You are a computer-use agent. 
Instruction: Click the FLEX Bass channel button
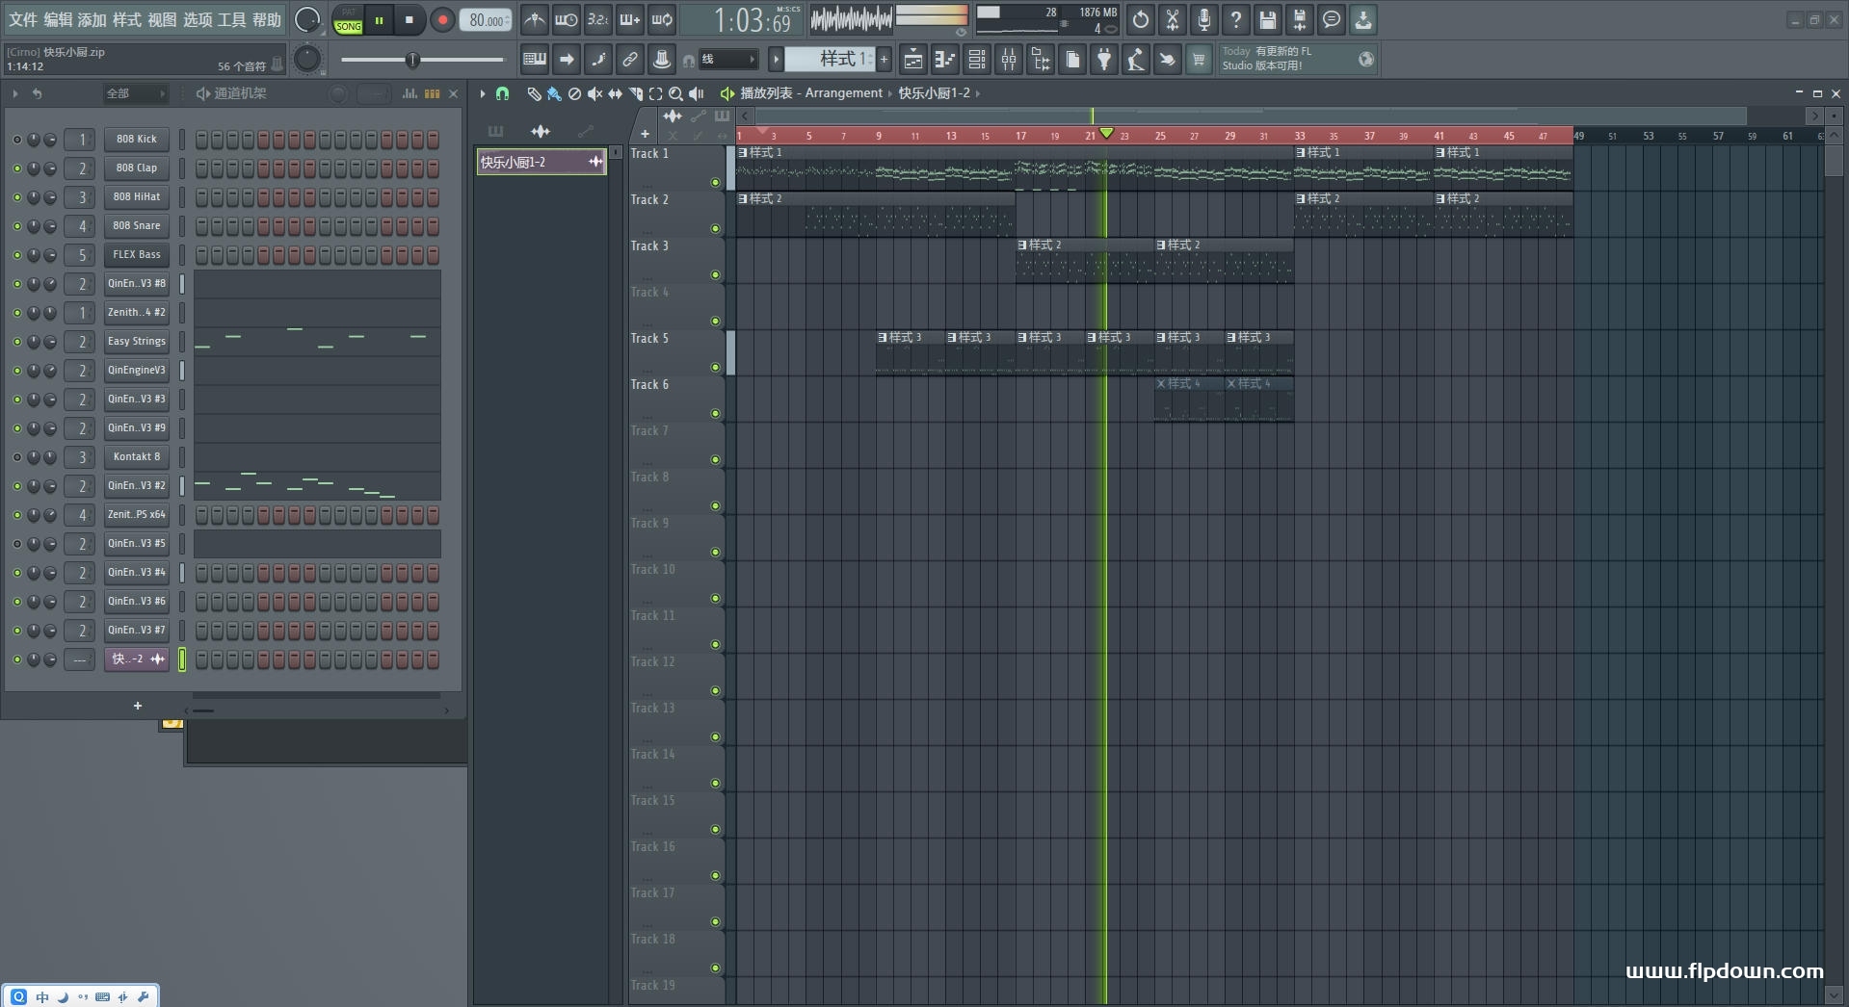click(136, 255)
